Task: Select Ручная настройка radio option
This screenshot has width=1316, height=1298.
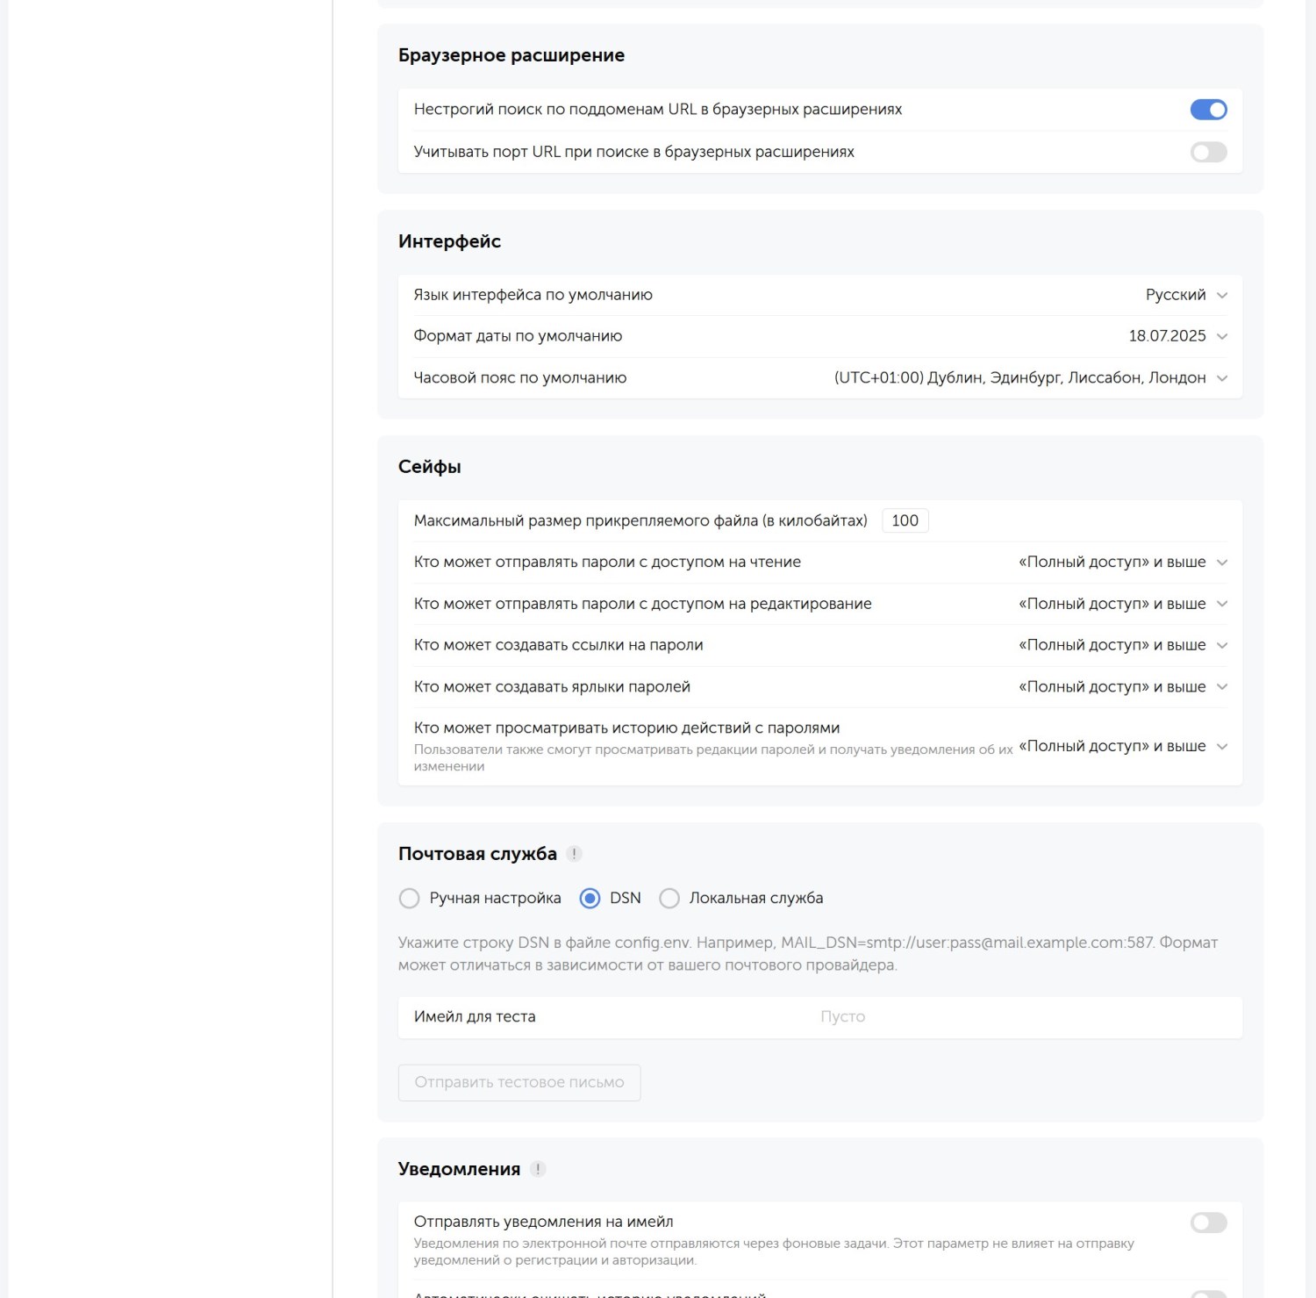Action: pyautogui.click(x=410, y=899)
